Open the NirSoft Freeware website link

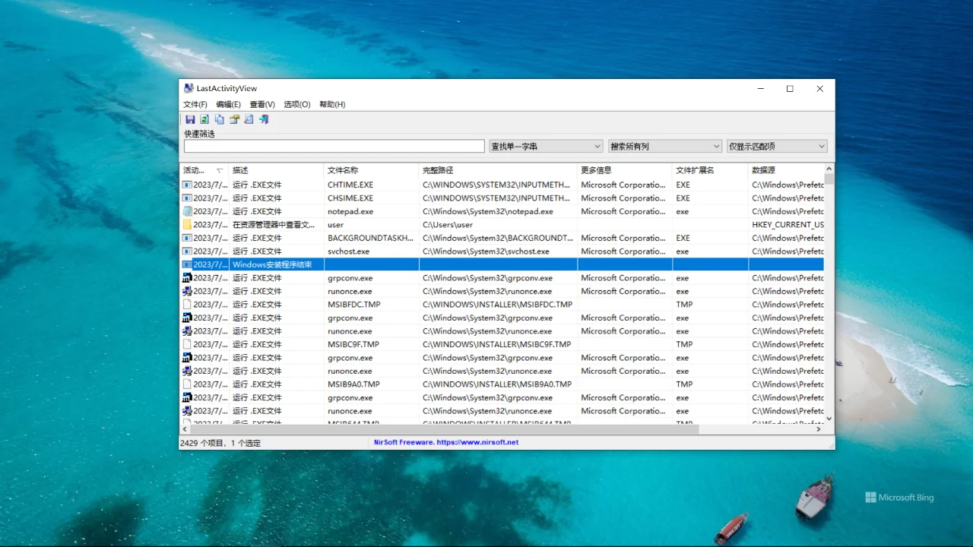446,442
